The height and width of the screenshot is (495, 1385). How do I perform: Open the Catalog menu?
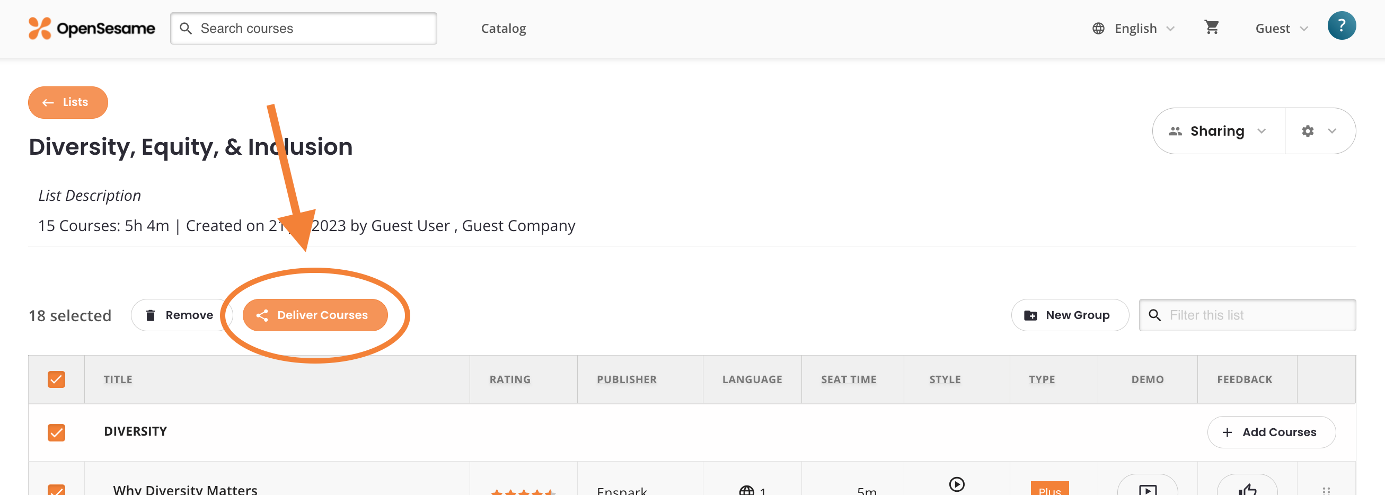click(x=503, y=28)
